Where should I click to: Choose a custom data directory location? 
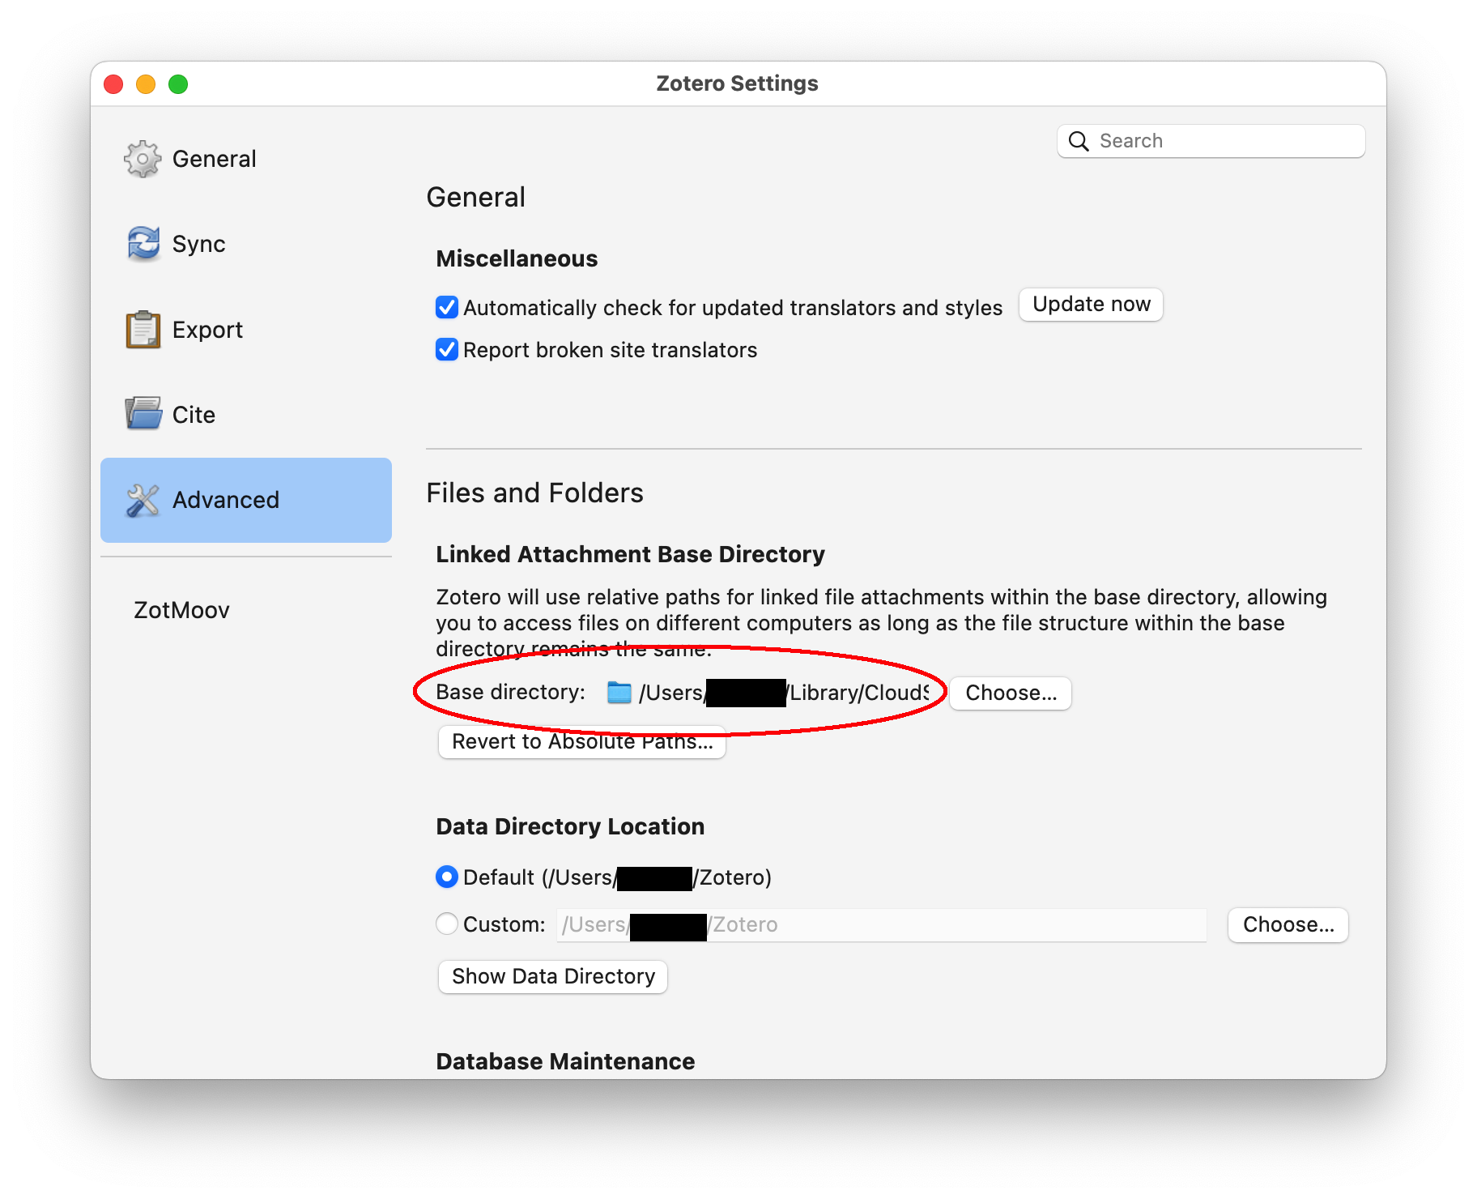tap(1288, 925)
